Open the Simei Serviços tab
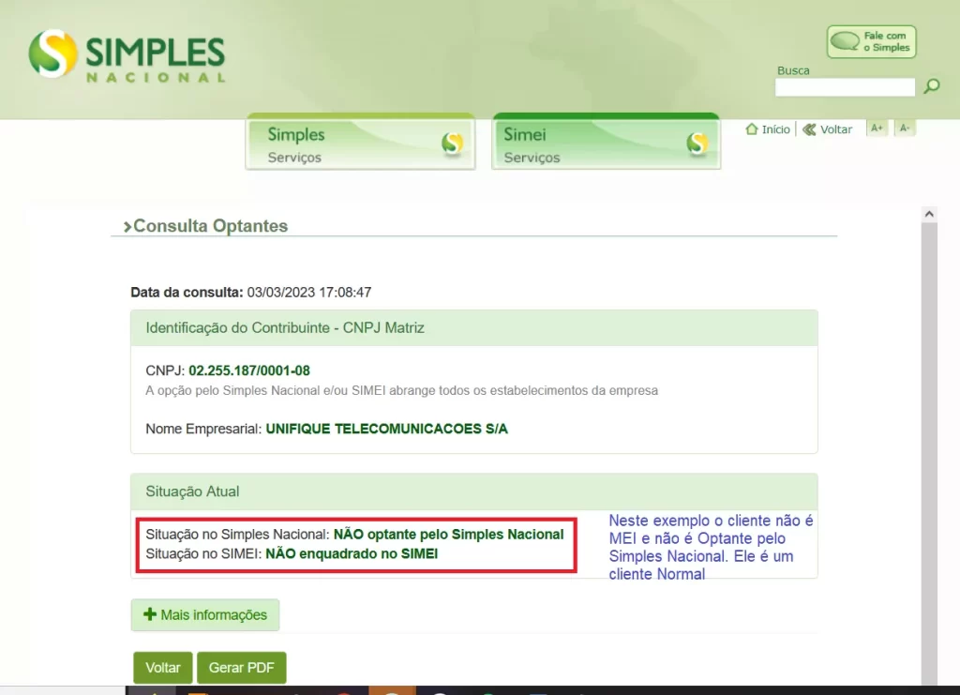Screen dimensions: 960x695 tap(607, 142)
